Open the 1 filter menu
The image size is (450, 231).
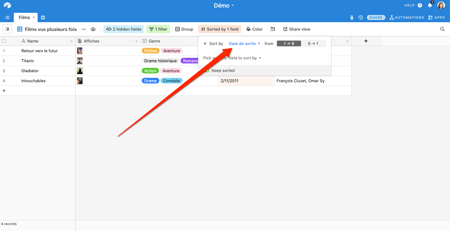(158, 29)
